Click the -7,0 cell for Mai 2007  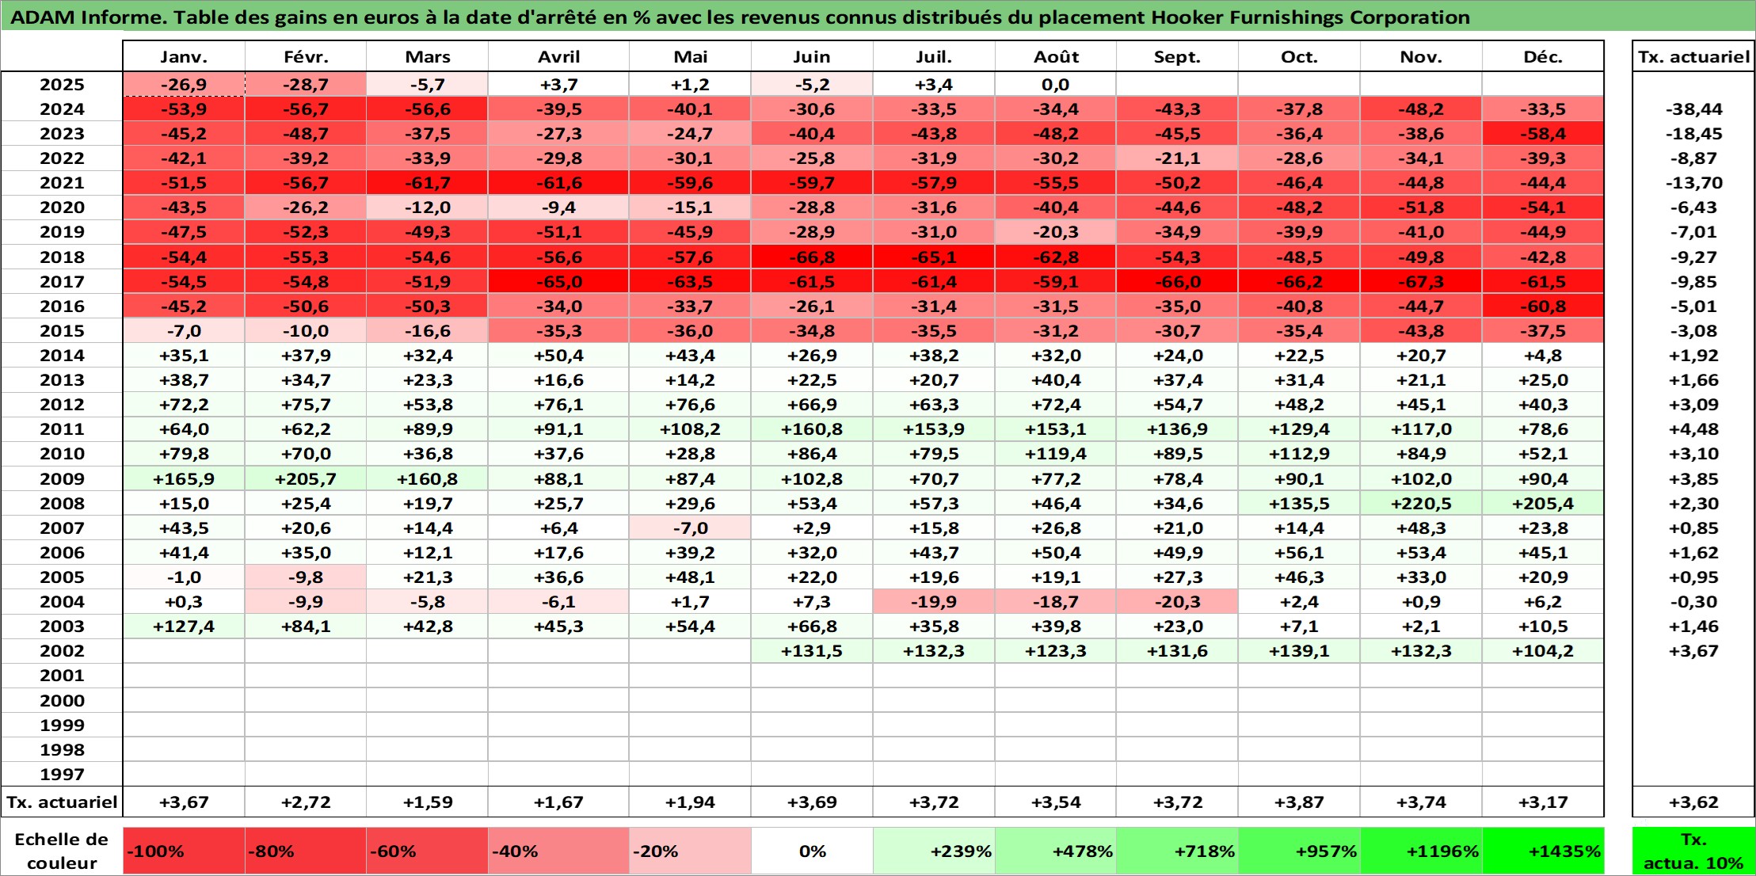click(x=690, y=528)
